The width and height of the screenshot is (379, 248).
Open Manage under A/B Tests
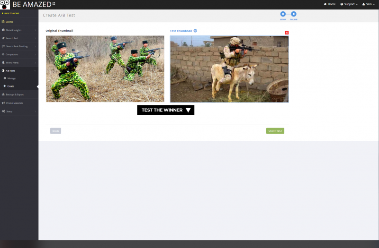[x=11, y=78]
